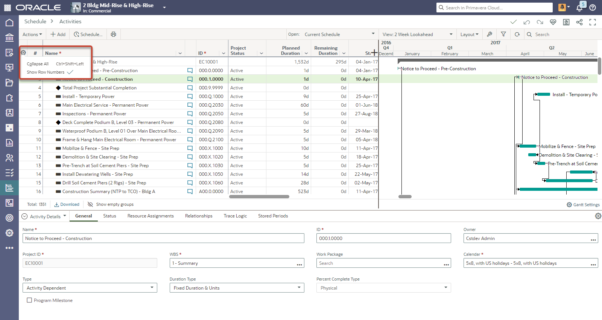Expand the Activity Details panel menu
The width and height of the screenshot is (602, 320).
tap(44, 216)
